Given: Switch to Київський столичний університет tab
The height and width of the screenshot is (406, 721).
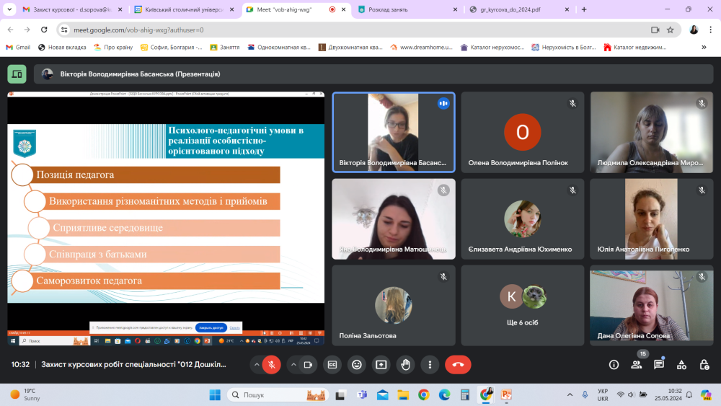Looking at the screenshot, I should pyautogui.click(x=184, y=9).
